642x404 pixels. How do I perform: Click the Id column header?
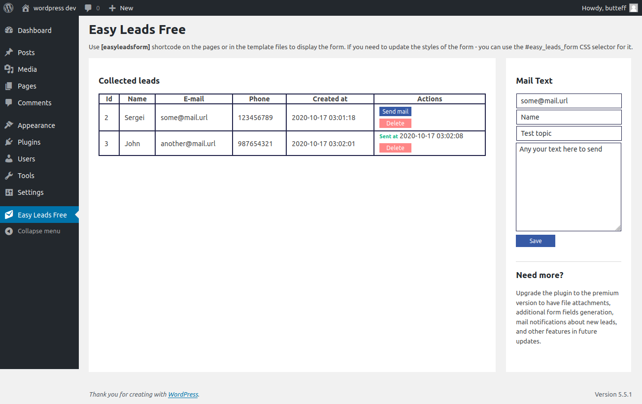(x=109, y=99)
